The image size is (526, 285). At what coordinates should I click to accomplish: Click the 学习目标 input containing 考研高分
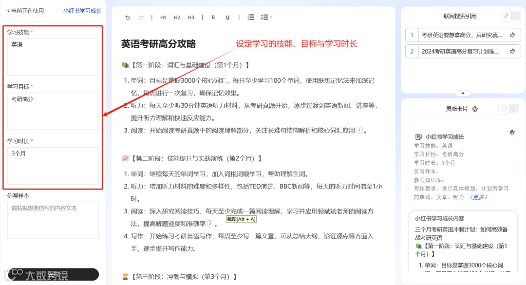[53, 111]
